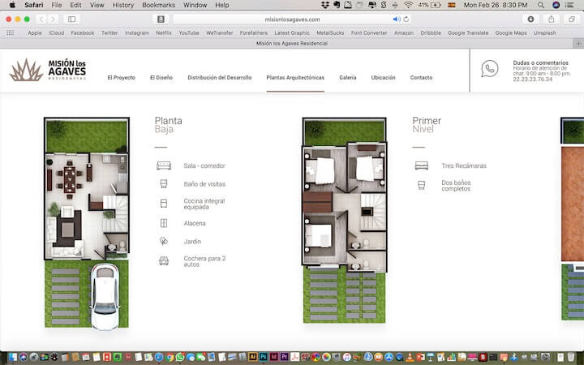Screen dimensions: 584x365
Task: Toggle Safari sidebar button
Action: pyautogui.click(x=71, y=19)
